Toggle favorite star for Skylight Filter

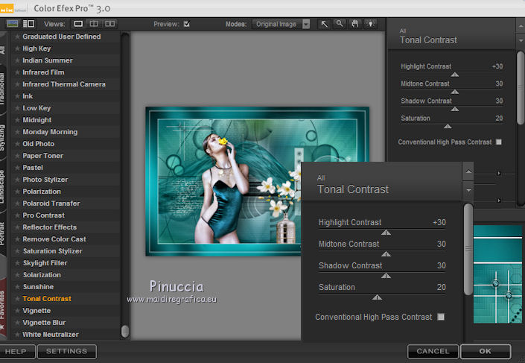17,263
